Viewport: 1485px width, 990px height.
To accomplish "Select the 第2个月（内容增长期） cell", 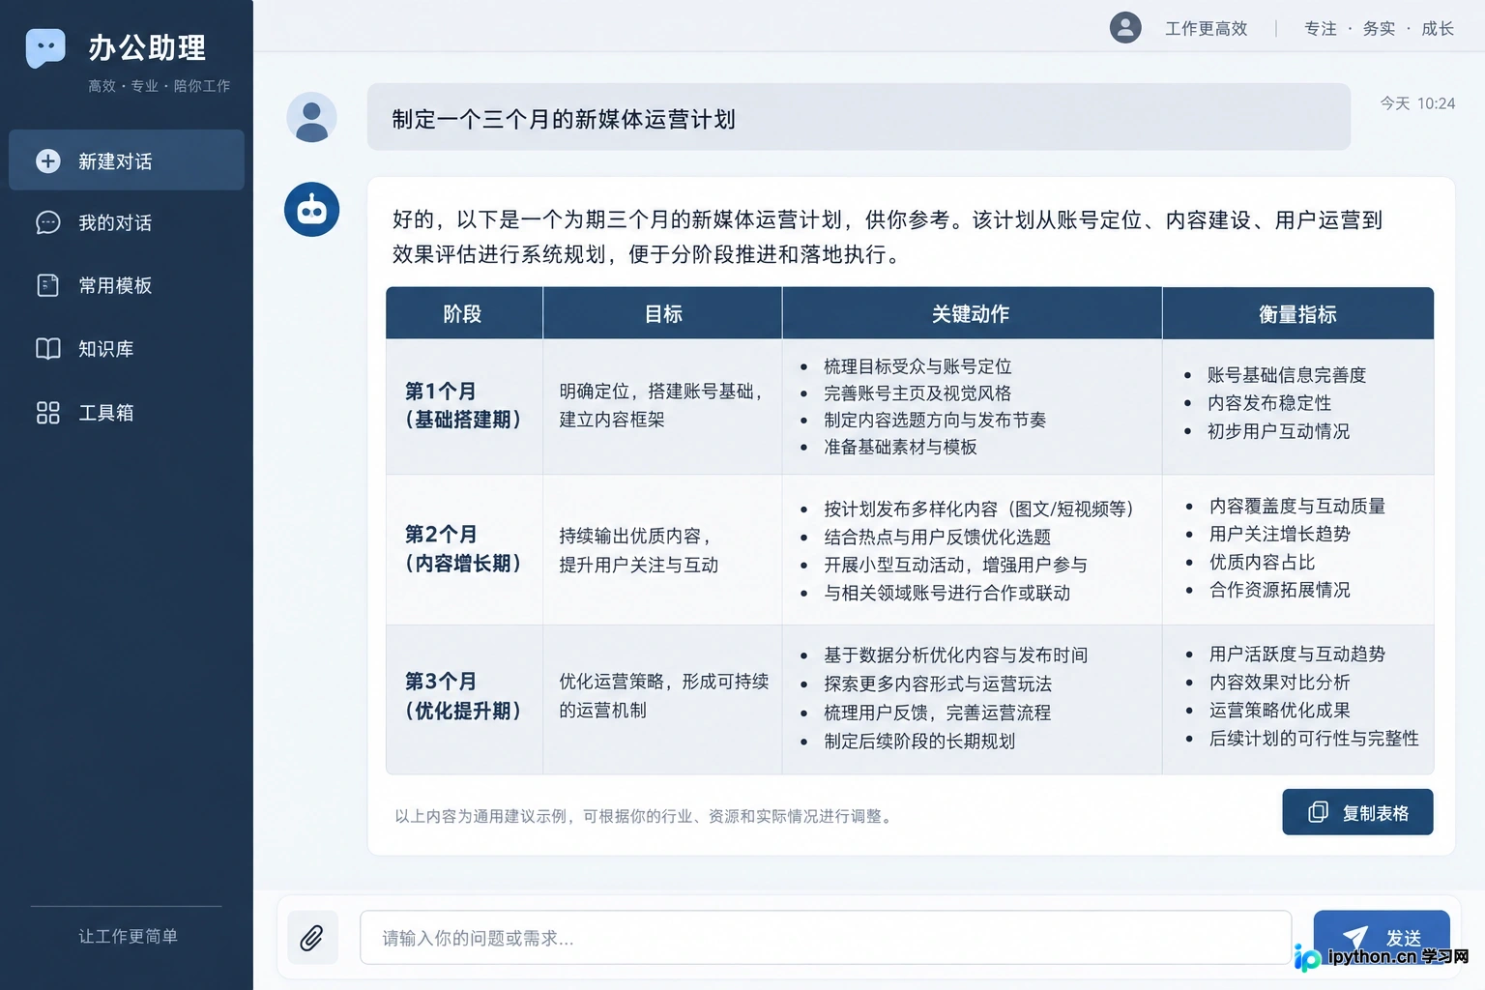I will (464, 549).
